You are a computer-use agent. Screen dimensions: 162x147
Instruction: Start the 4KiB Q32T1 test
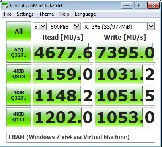click(19, 96)
